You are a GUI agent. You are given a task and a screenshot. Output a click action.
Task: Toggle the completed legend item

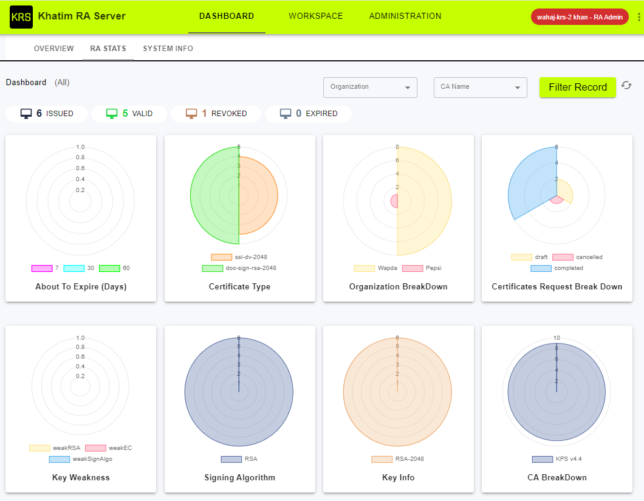(x=557, y=268)
